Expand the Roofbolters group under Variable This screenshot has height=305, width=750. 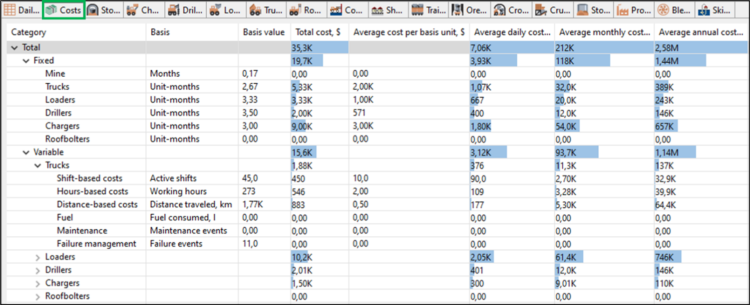tap(38, 296)
